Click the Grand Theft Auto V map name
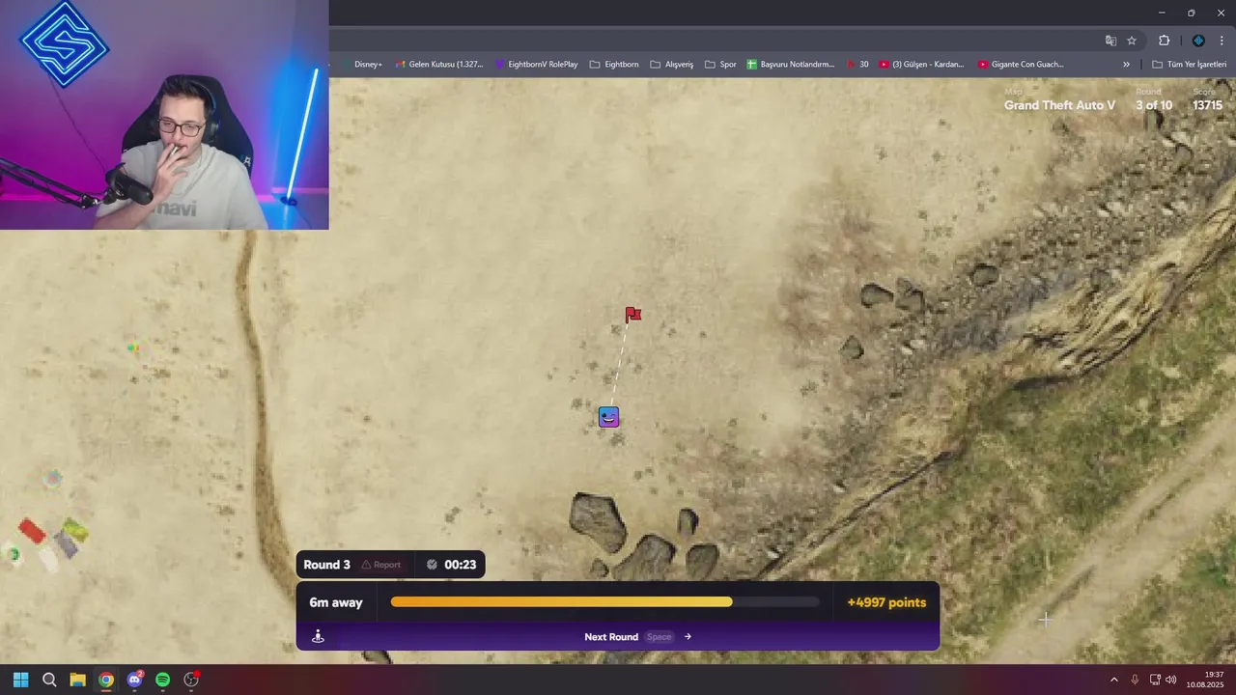This screenshot has height=695, width=1236. click(x=1059, y=105)
